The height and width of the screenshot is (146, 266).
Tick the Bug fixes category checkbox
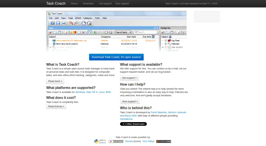166,41
